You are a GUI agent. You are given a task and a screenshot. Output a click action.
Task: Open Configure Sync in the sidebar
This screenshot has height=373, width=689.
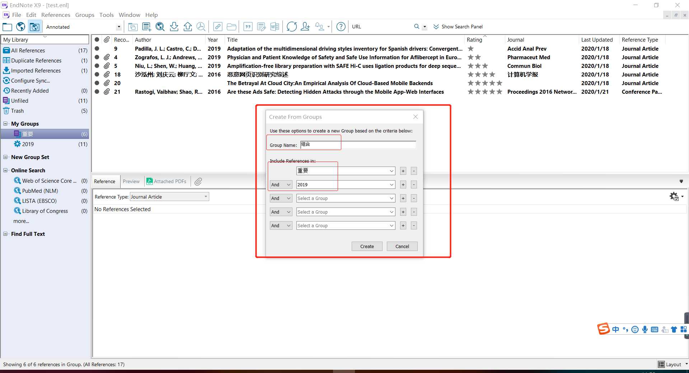pos(45,81)
